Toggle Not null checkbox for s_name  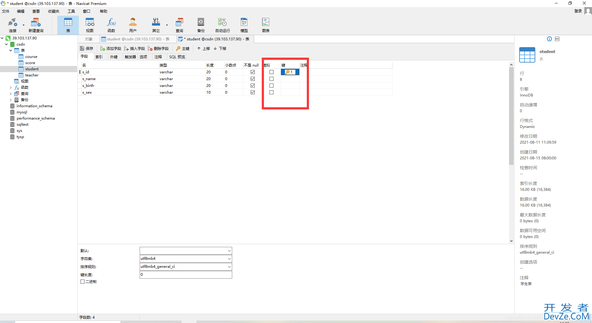pyautogui.click(x=253, y=79)
